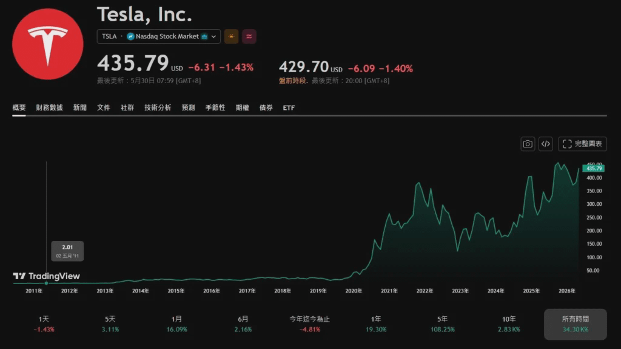Choose the 今年迄今為止 range
The height and width of the screenshot is (349, 621).
tap(309, 324)
